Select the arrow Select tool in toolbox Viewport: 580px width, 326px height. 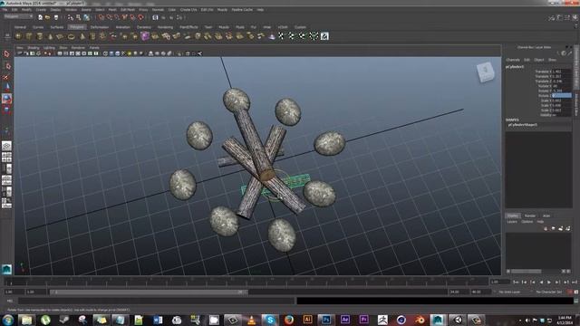[6, 54]
